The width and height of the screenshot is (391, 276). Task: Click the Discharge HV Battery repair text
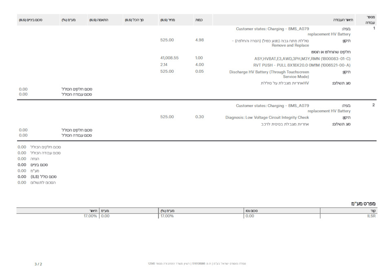pos(269,74)
